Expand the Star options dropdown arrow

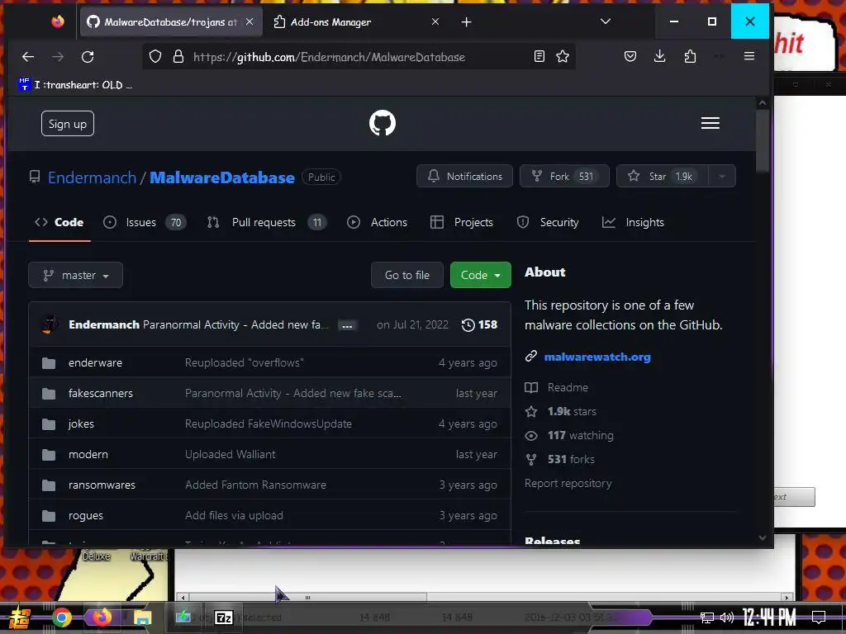pyautogui.click(x=722, y=177)
